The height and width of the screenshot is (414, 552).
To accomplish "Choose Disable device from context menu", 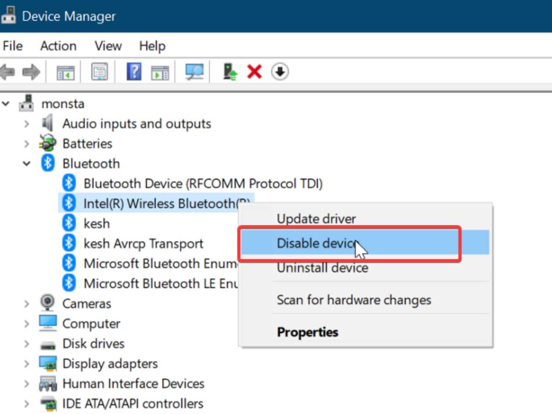I will pos(365,243).
